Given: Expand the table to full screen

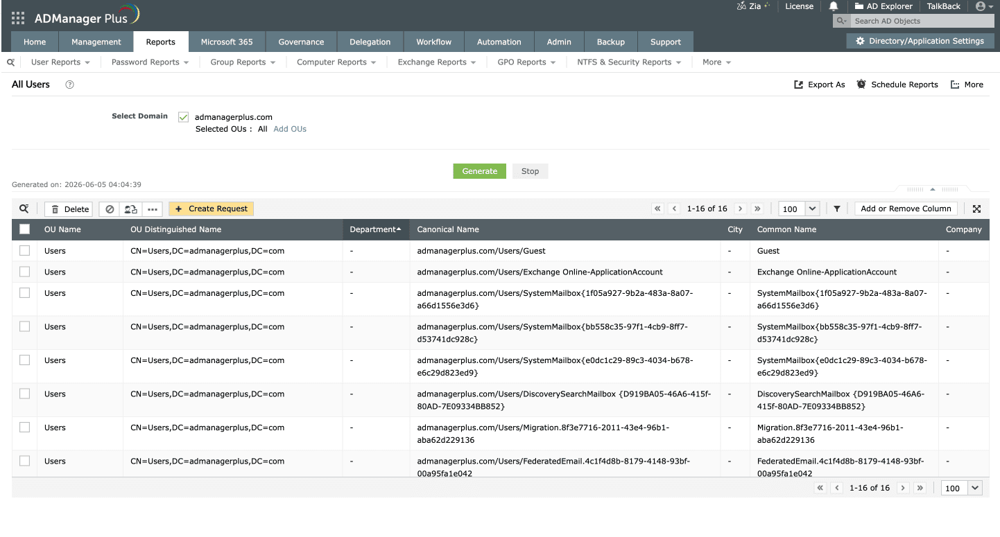Looking at the screenshot, I should click(976, 209).
